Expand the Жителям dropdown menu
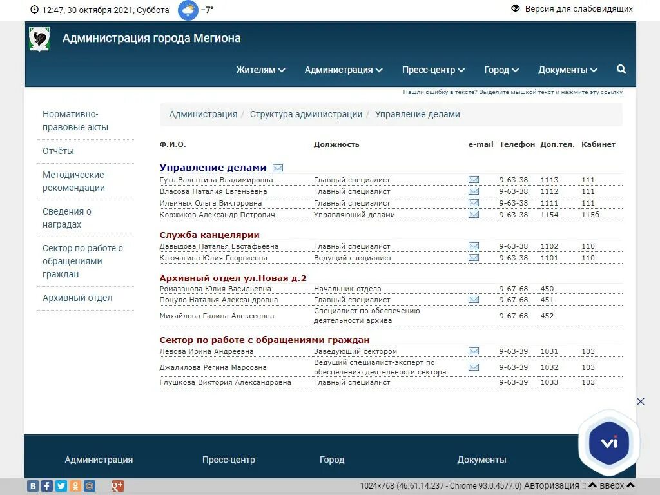Image resolution: width=660 pixels, height=495 pixels. (x=260, y=70)
